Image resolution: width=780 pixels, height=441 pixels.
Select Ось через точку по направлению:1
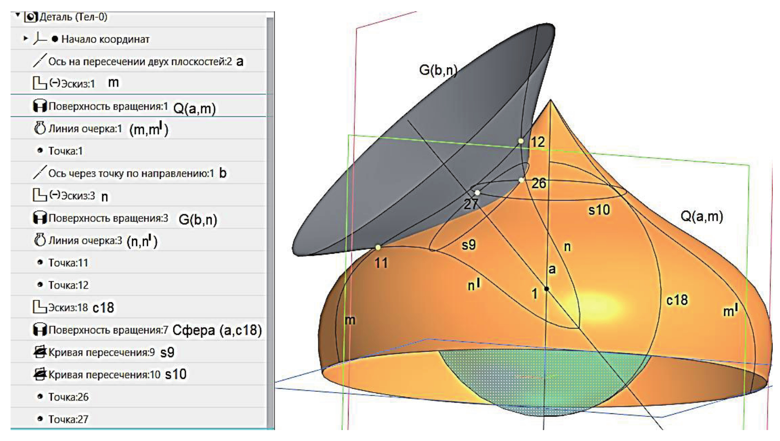click(x=131, y=173)
